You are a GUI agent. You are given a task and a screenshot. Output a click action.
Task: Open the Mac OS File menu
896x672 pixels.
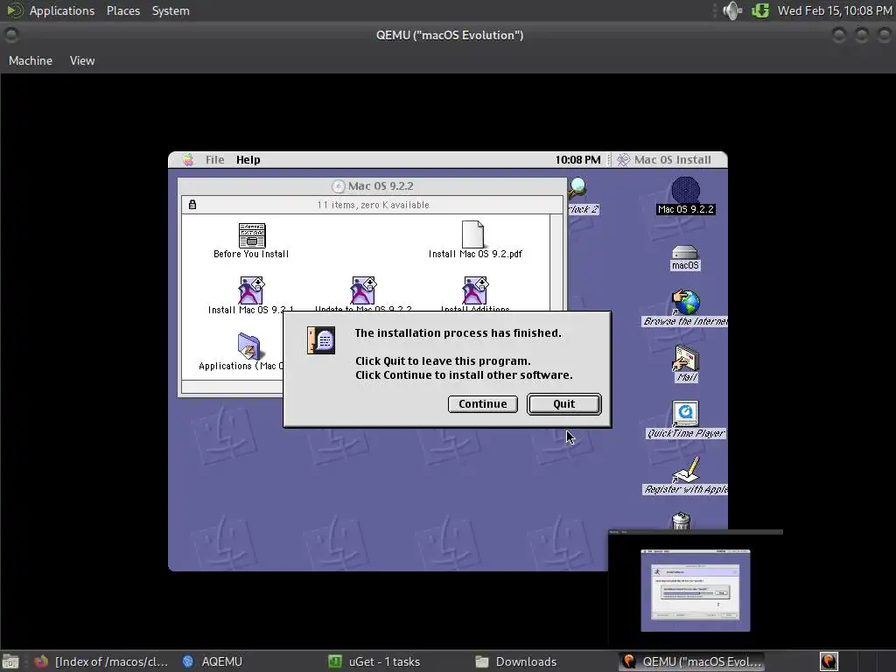[x=215, y=160]
